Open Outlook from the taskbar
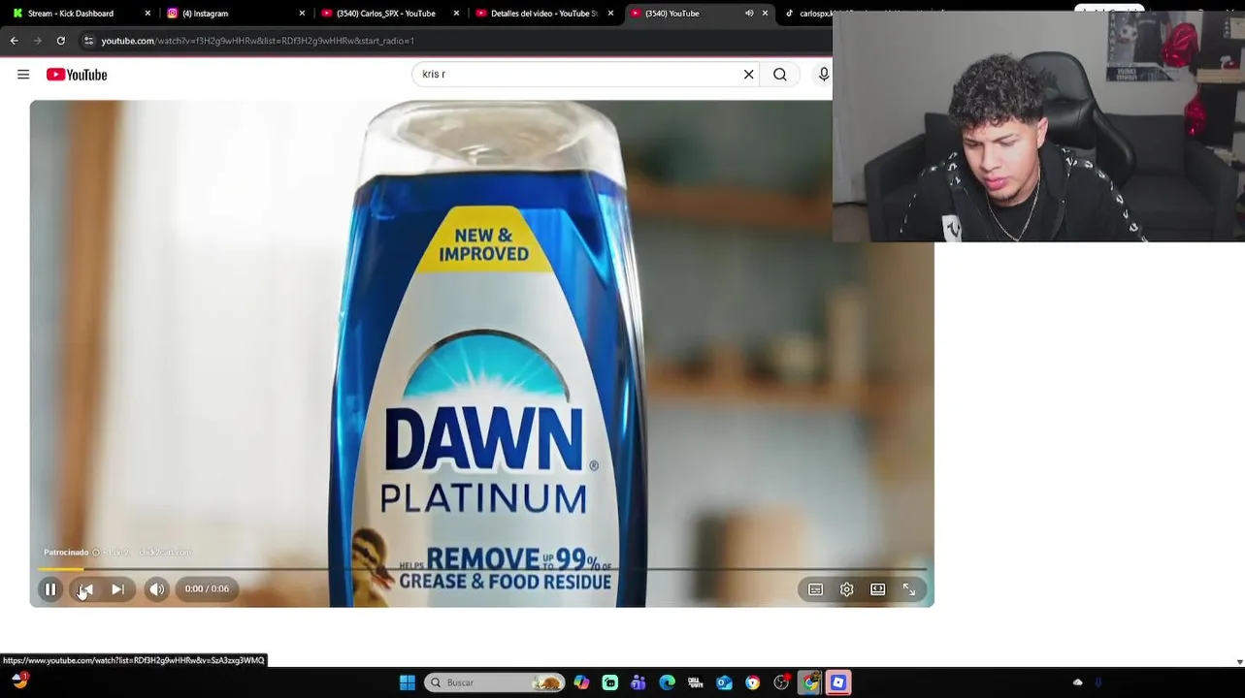 coord(724,682)
